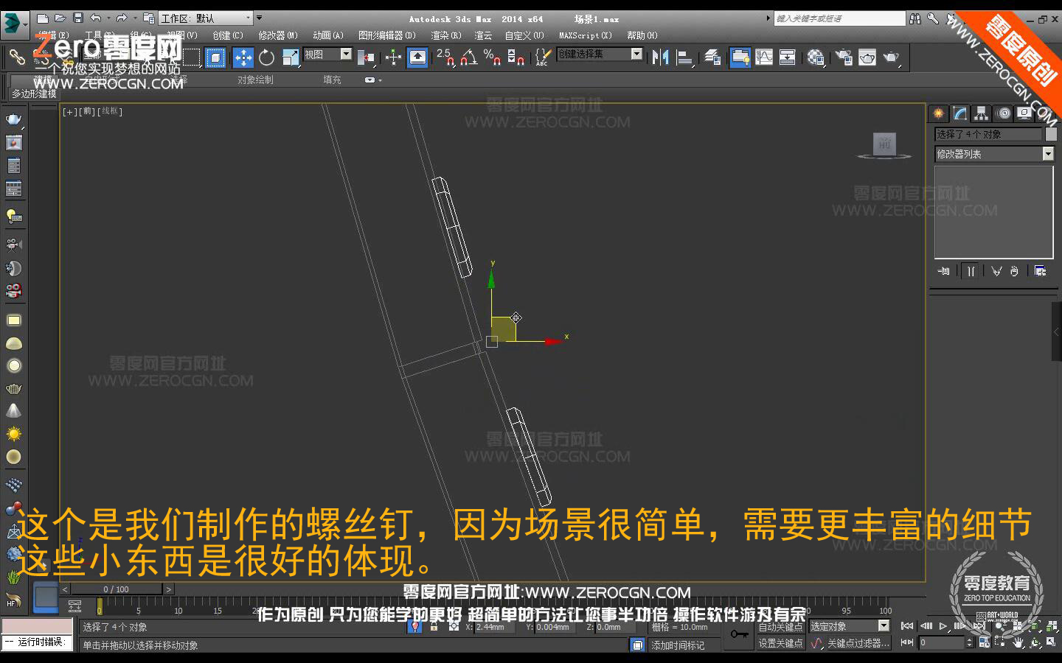Save the scene with the floppy icon
This screenshot has width=1062, height=663.
77,18
